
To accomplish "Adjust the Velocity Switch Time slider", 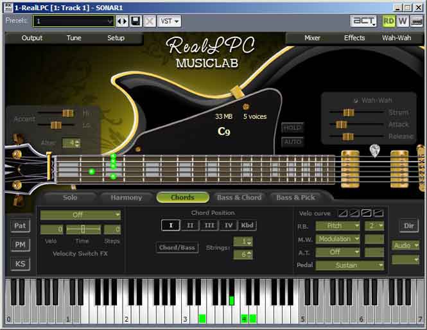I will coord(83,229).
